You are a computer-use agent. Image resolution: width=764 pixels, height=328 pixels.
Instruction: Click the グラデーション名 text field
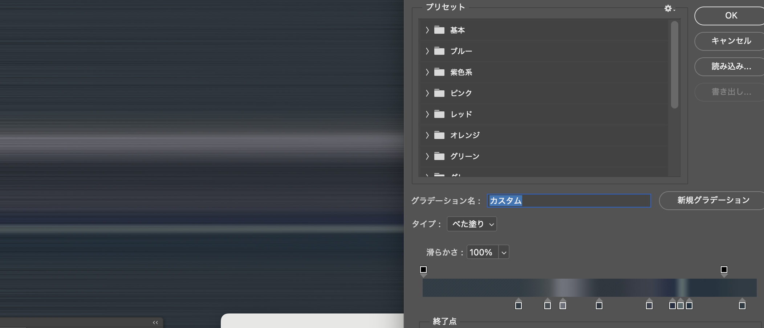point(569,201)
